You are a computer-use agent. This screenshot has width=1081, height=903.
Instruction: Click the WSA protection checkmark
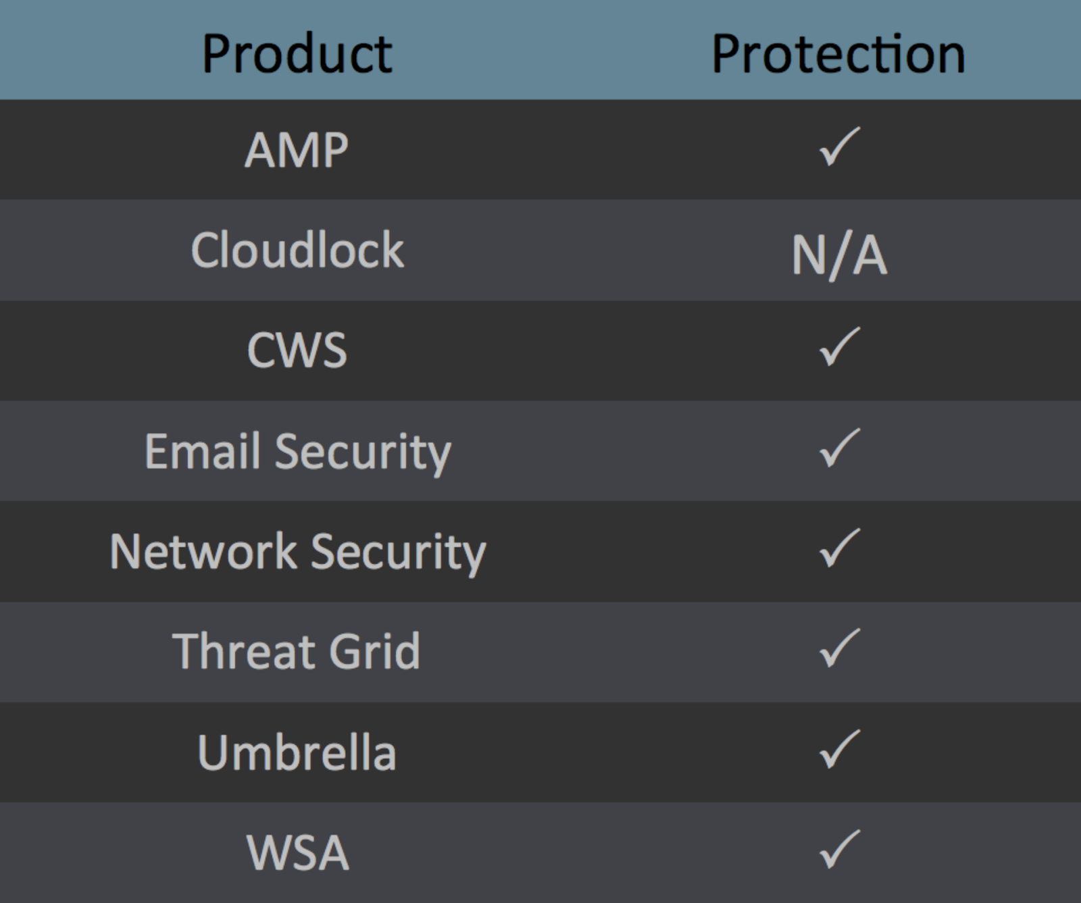[839, 849]
